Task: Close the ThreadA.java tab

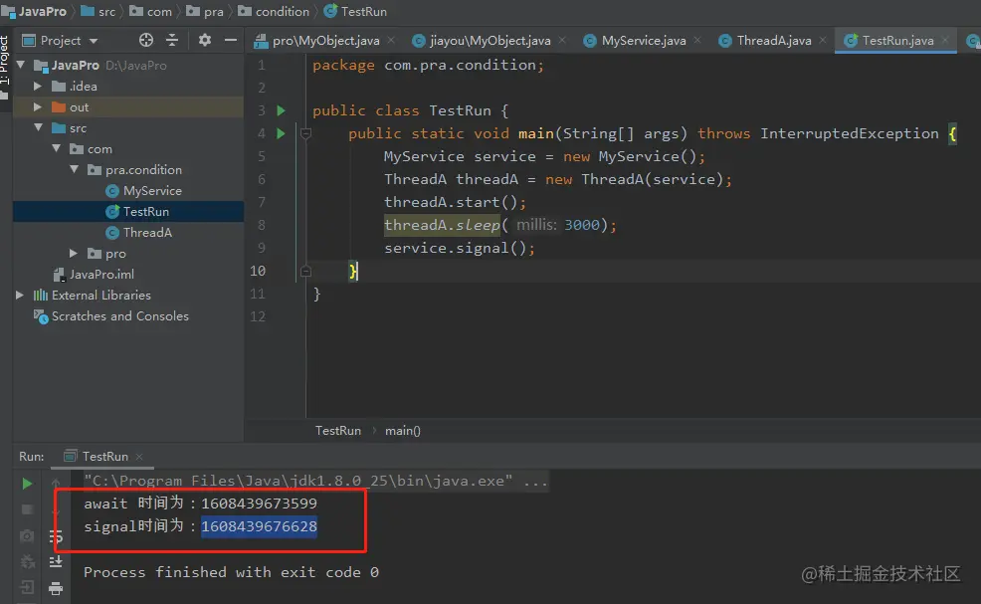Action: 823,40
